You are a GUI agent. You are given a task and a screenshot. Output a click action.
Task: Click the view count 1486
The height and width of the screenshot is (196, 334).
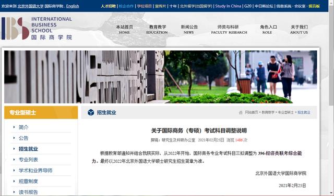click(239, 140)
